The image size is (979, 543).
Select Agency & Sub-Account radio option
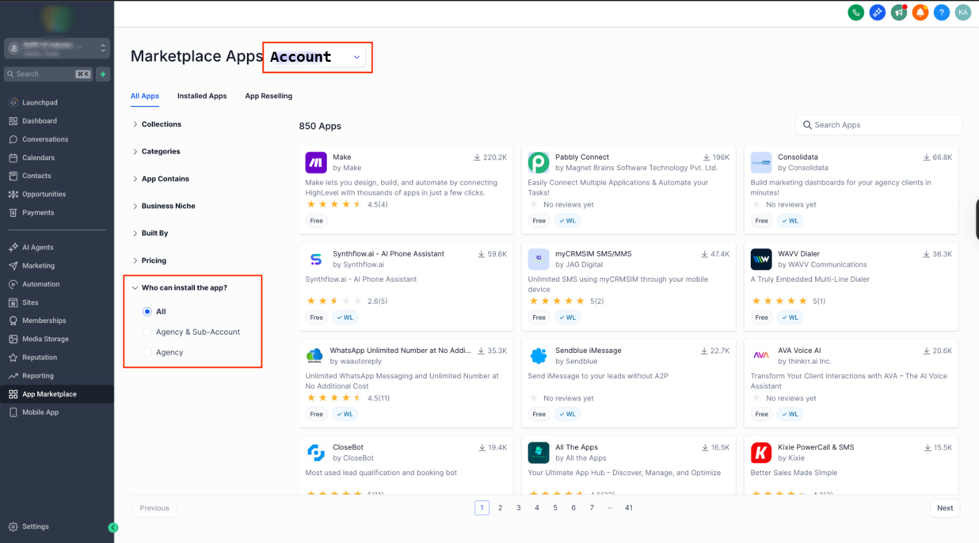pyautogui.click(x=147, y=332)
